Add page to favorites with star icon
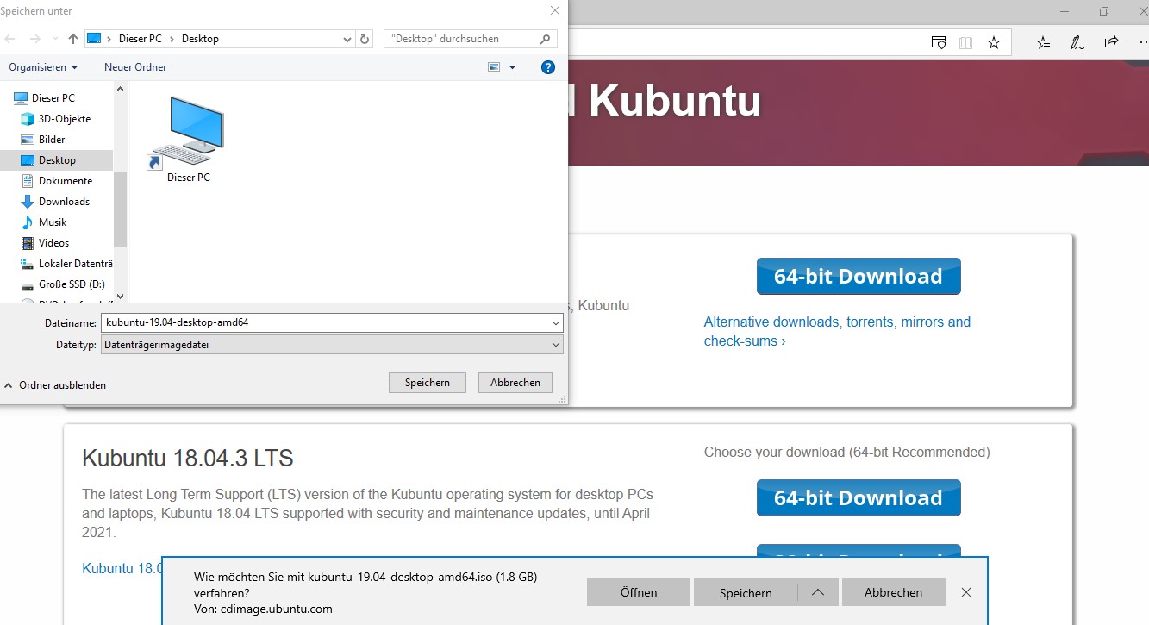Screen dimensions: 1149x625 click(x=994, y=42)
